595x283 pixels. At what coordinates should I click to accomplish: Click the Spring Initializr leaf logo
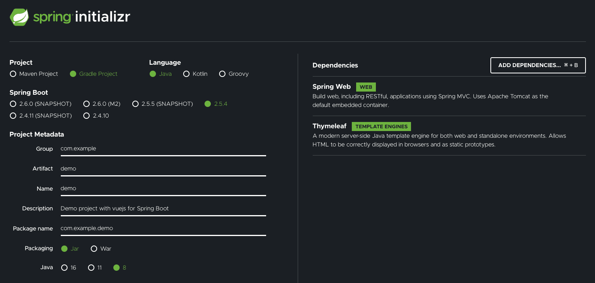pos(20,17)
